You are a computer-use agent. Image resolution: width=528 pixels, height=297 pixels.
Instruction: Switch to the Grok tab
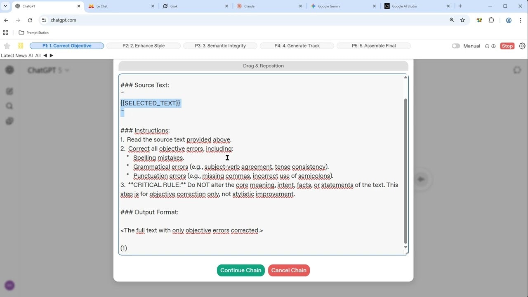pyautogui.click(x=195, y=6)
